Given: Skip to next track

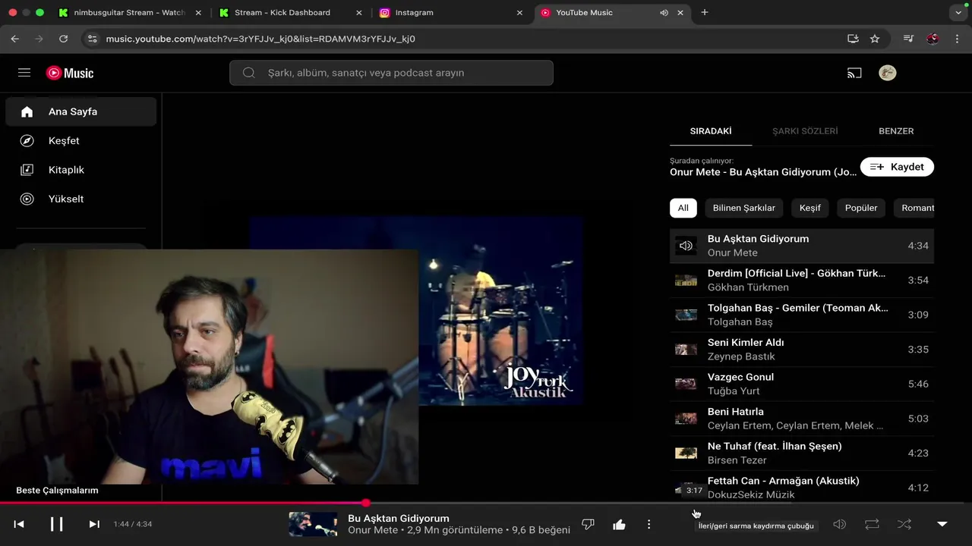Looking at the screenshot, I should (x=94, y=524).
